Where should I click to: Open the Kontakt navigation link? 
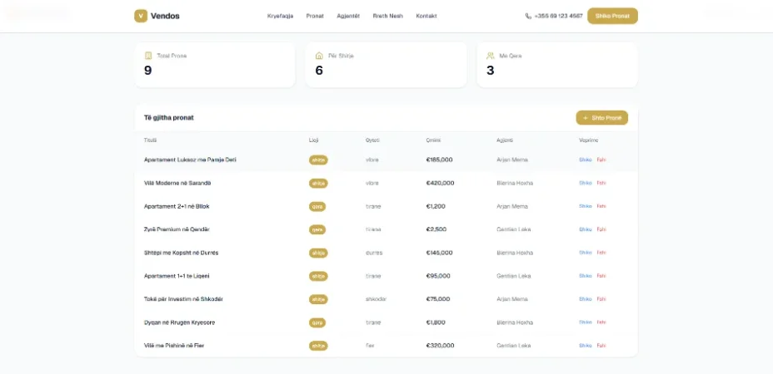426,16
